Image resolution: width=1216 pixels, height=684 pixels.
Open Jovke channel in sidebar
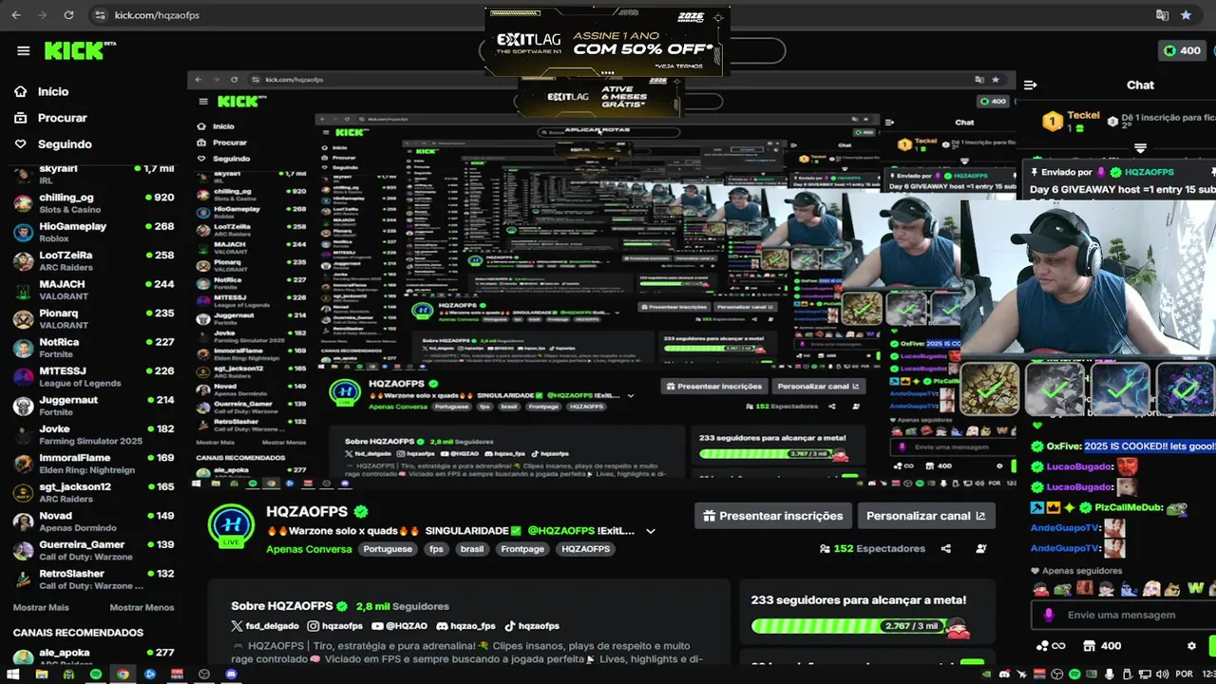click(93, 435)
